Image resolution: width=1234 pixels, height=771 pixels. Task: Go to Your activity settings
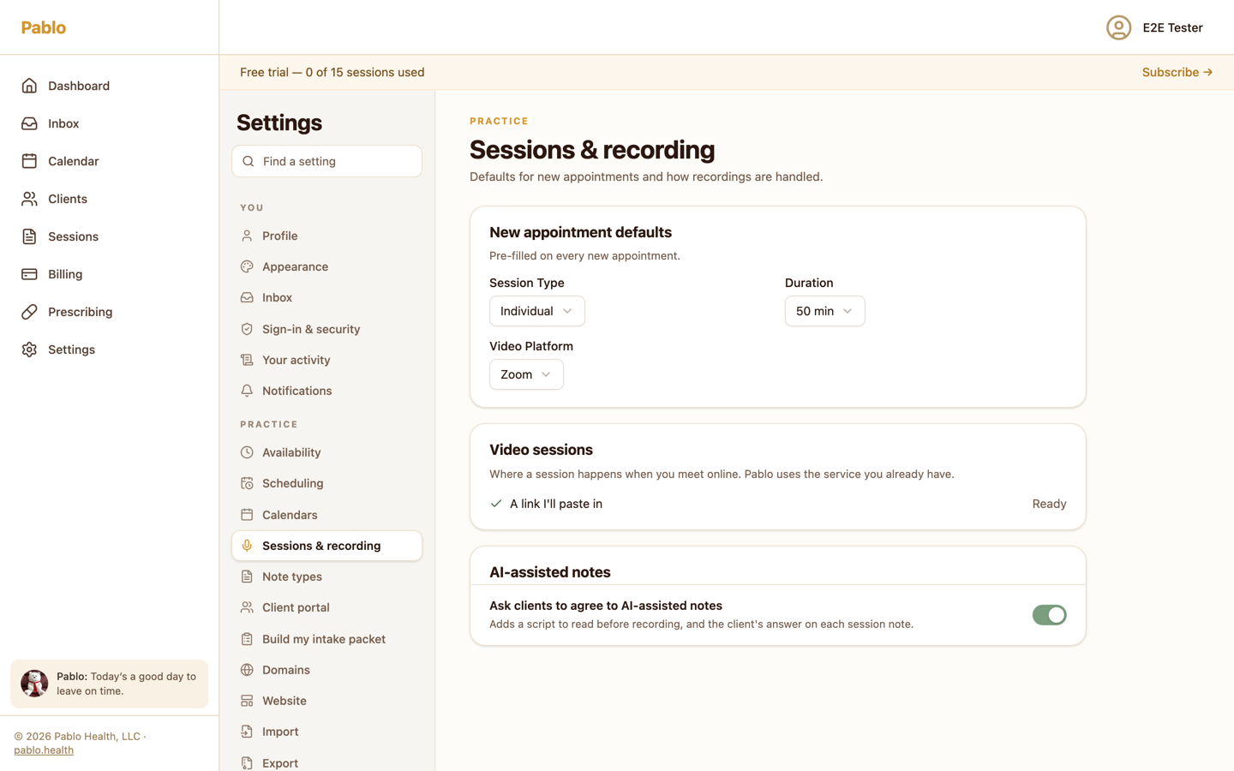(326, 360)
